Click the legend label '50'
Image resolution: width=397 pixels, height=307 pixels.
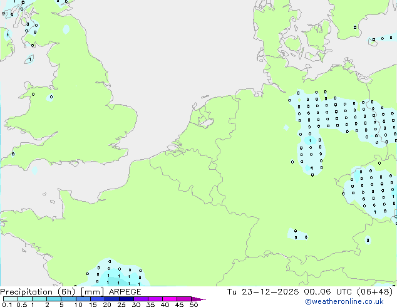click(194, 304)
